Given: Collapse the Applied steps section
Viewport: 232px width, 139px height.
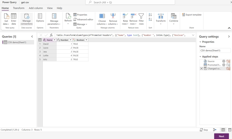Looking at the screenshot, I should 200,57.
